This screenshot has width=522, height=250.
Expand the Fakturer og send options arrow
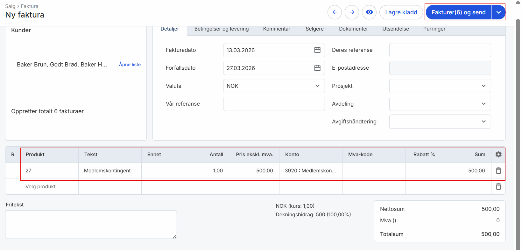(x=498, y=12)
